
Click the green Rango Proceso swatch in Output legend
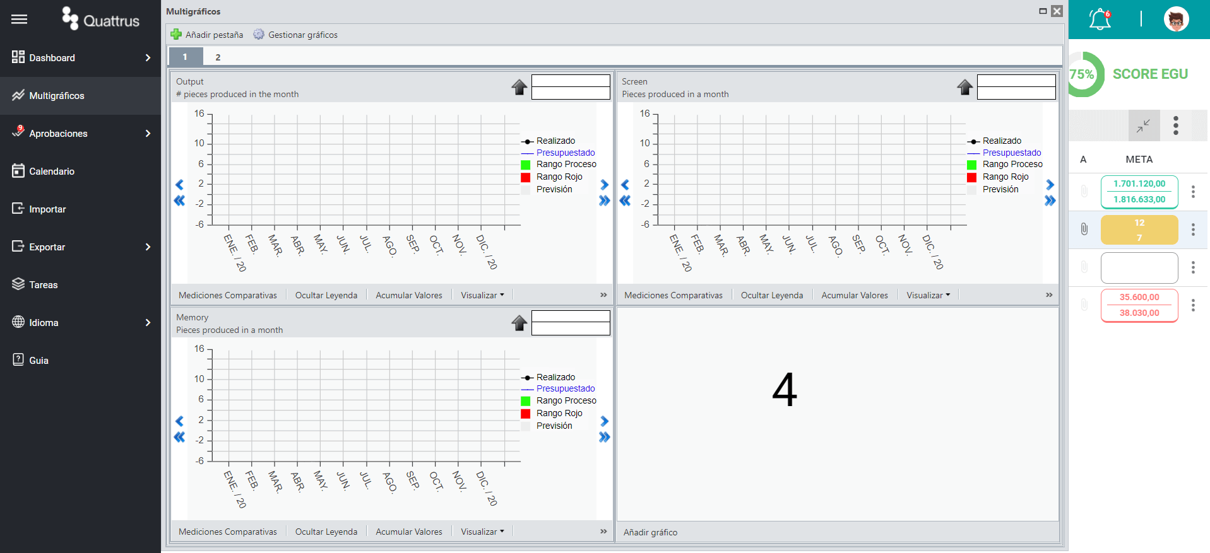[526, 165]
